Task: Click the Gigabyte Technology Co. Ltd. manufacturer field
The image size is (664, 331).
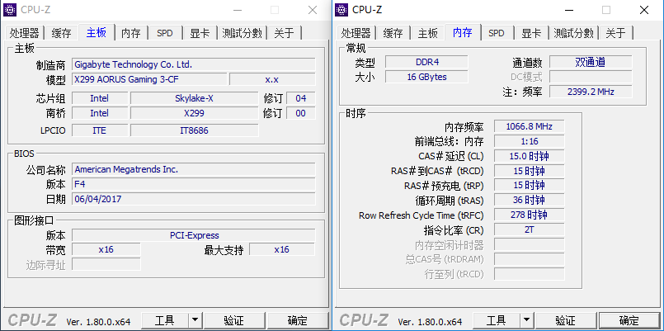Action: (194, 65)
